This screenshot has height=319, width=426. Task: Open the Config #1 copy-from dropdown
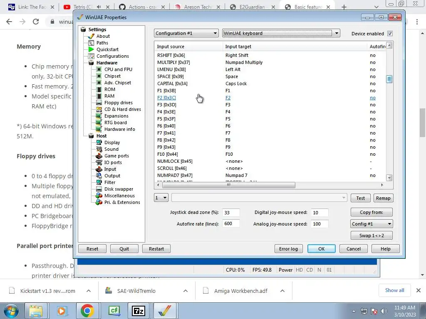coord(372,224)
